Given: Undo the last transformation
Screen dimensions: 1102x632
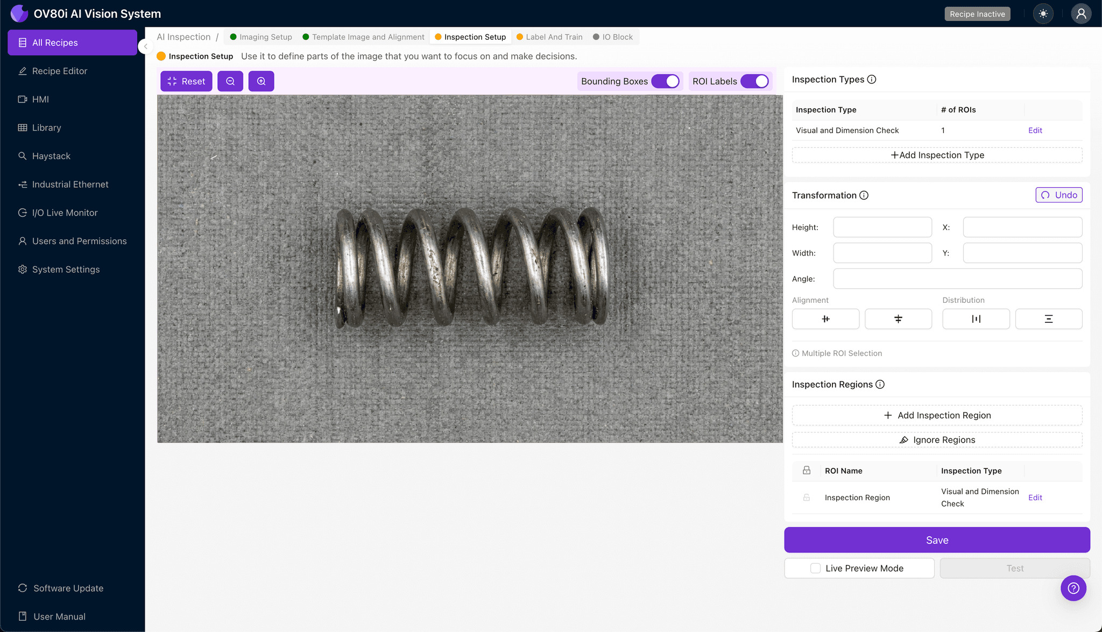Looking at the screenshot, I should point(1058,195).
